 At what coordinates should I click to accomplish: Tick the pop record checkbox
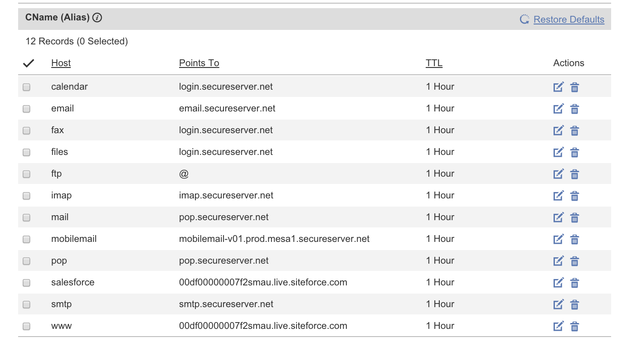(x=27, y=261)
